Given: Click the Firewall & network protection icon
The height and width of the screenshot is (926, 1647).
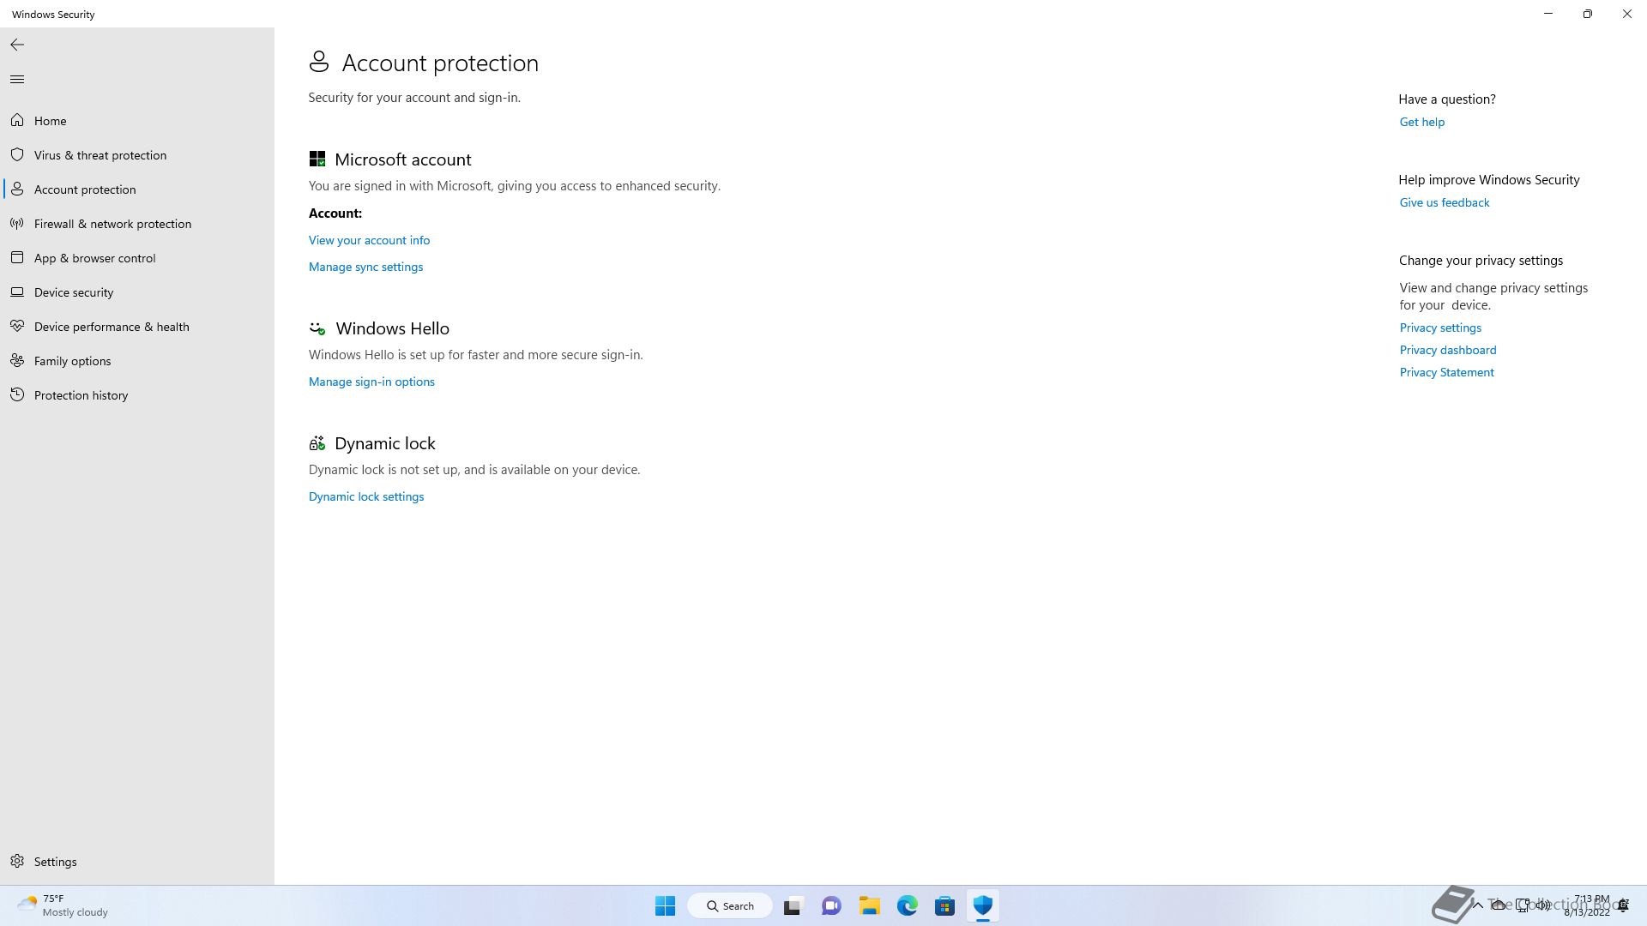Looking at the screenshot, I should click(x=17, y=224).
